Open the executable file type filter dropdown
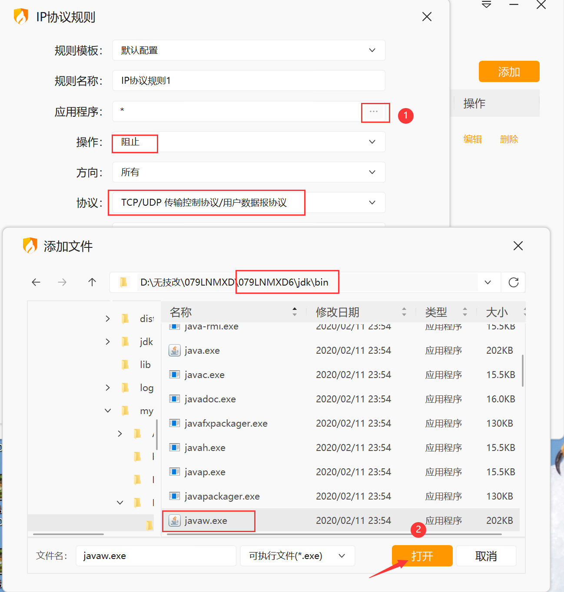This screenshot has height=592, width=564. [298, 556]
